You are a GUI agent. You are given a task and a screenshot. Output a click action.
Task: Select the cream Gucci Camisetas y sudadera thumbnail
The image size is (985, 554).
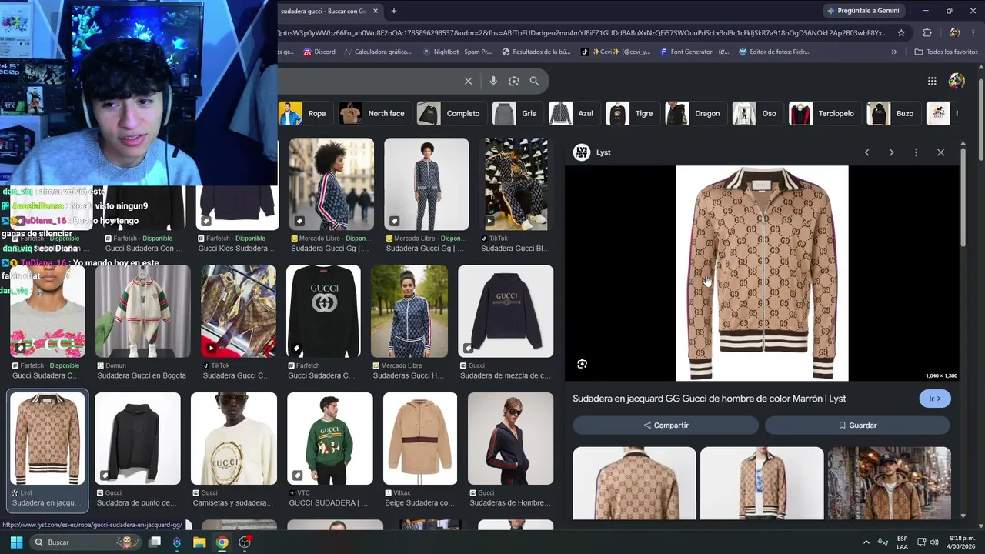point(234,439)
